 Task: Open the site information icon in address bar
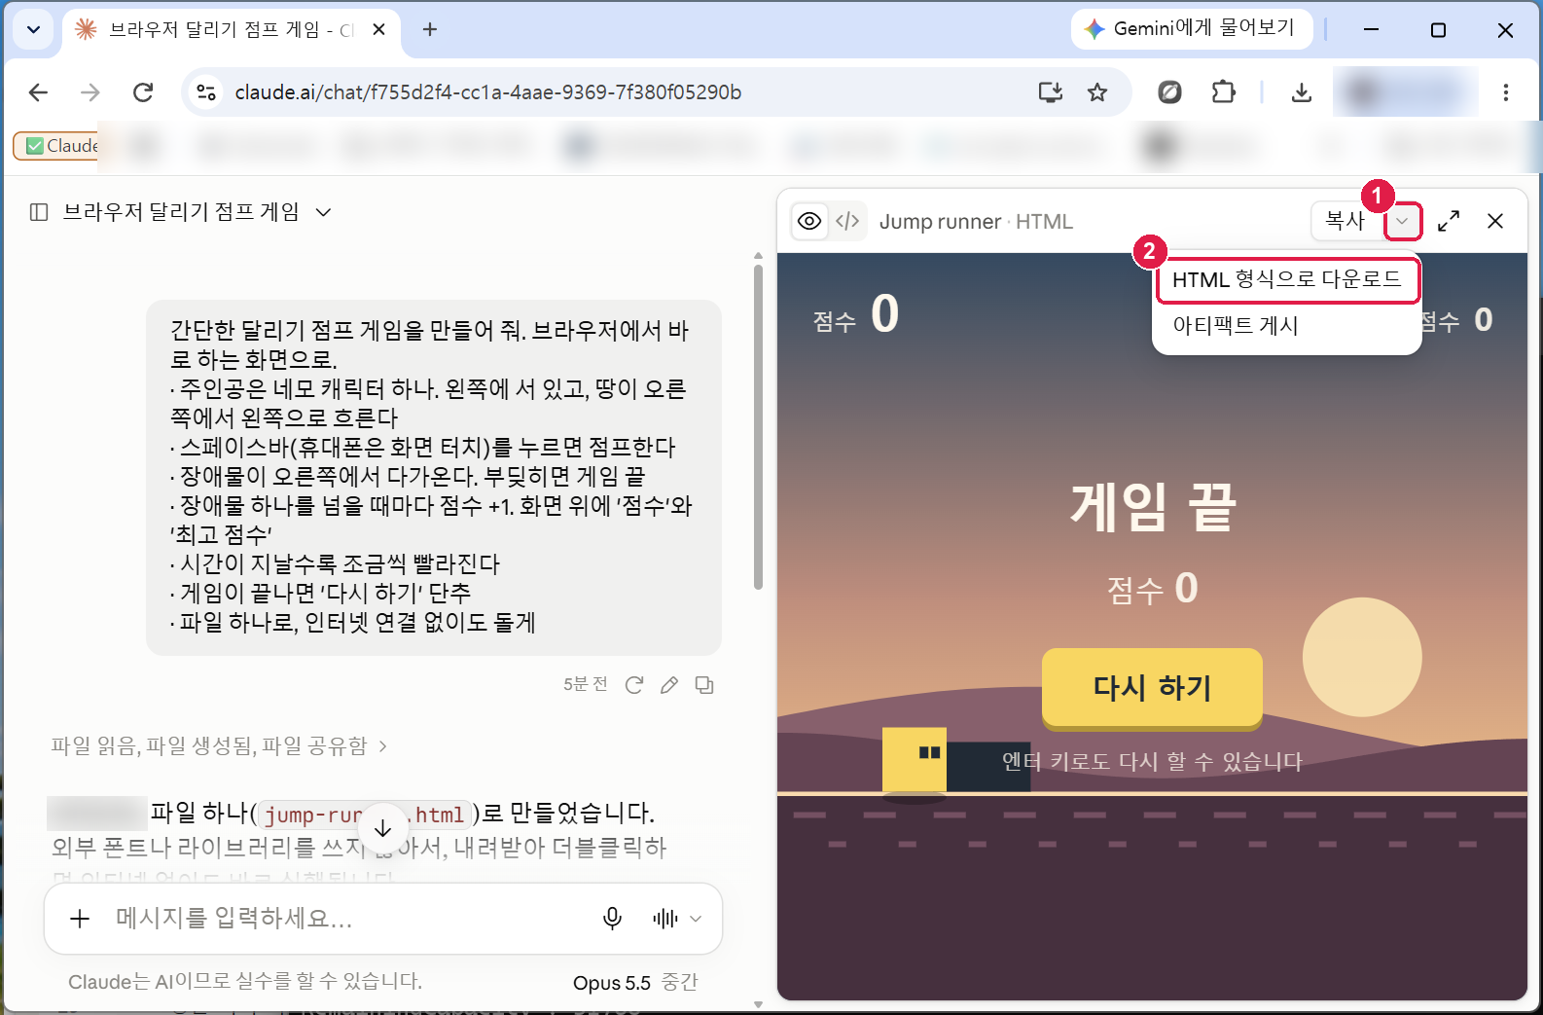click(206, 92)
